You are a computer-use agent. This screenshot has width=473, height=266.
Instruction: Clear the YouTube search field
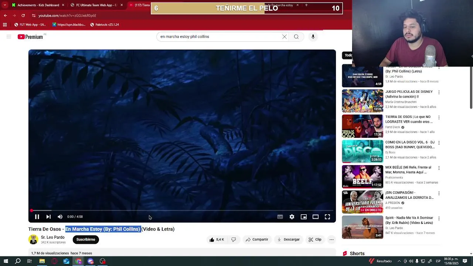pos(285,37)
